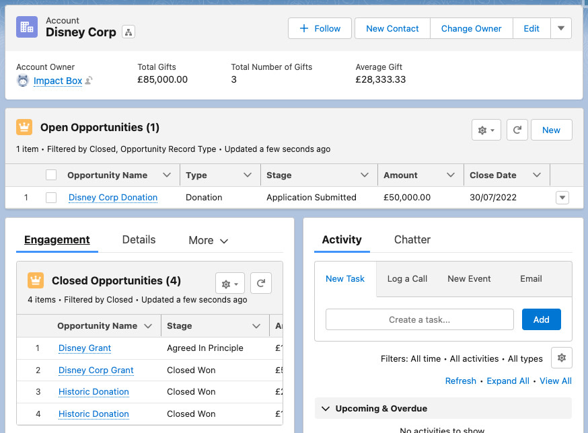This screenshot has height=433, width=588.
Task: Click the Open Opportunities (1) heading
Action: pos(100,128)
